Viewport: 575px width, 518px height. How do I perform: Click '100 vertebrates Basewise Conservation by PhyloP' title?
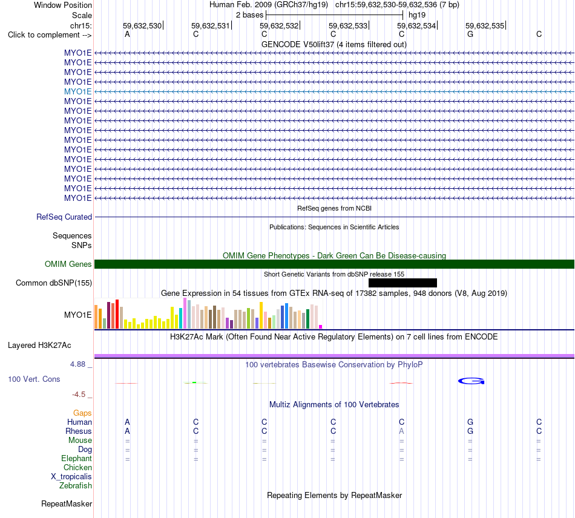coord(334,365)
